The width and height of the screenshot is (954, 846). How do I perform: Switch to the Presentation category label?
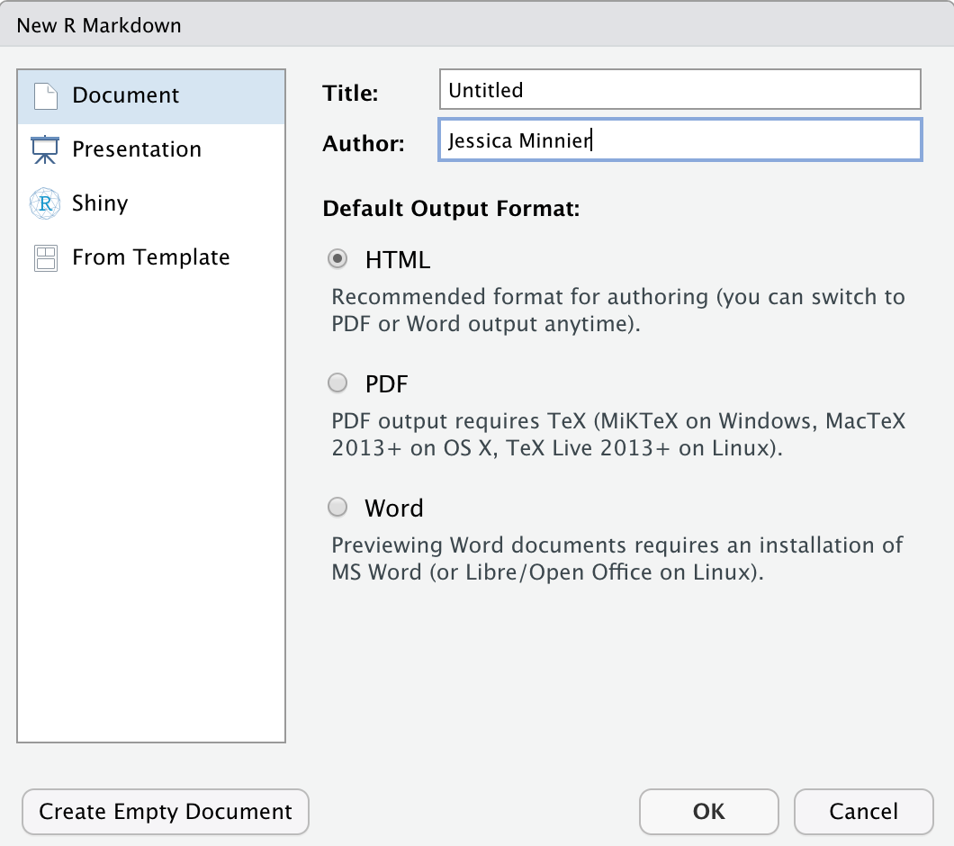tap(137, 149)
